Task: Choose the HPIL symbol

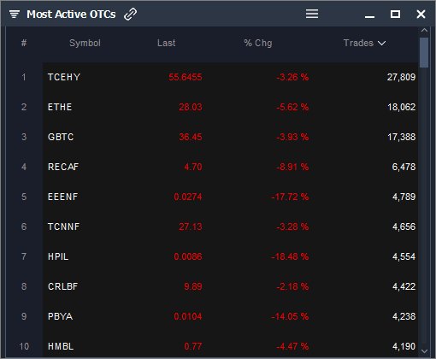Action: tap(58, 256)
